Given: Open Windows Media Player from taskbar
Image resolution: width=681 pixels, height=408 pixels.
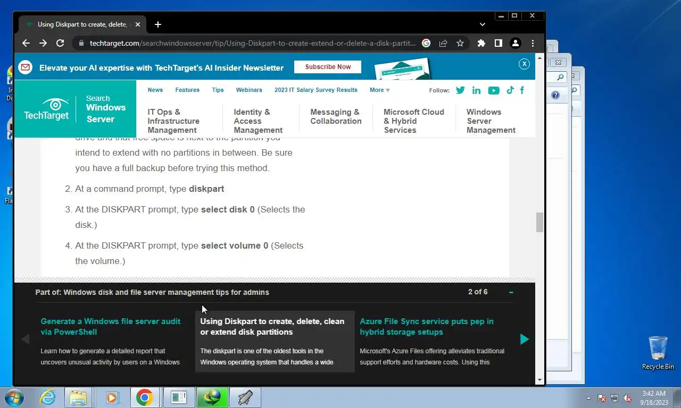Looking at the screenshot, I should (x=112, y=397).
